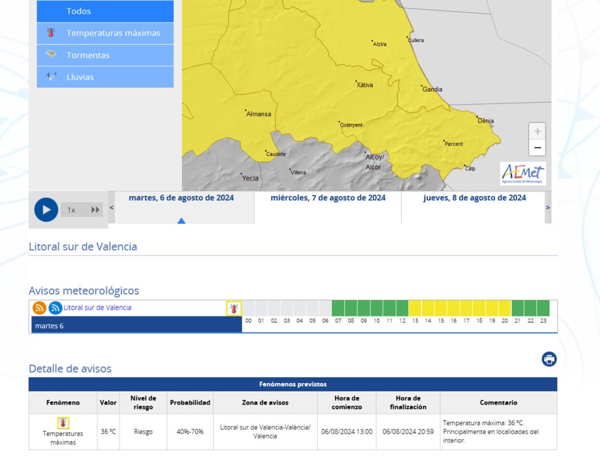
Task: Click the Riesgo risk level cell
Action: [x=143, y=431]
